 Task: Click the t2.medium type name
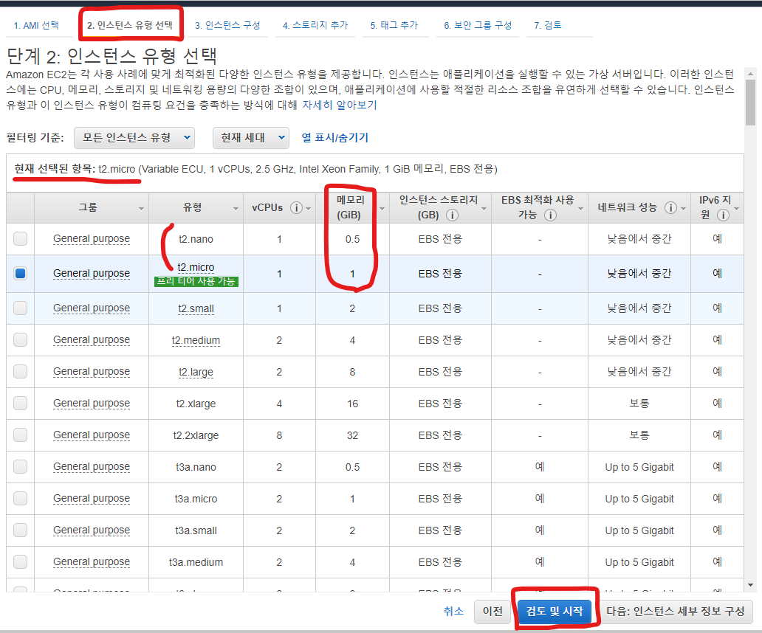tap(196, 340)
